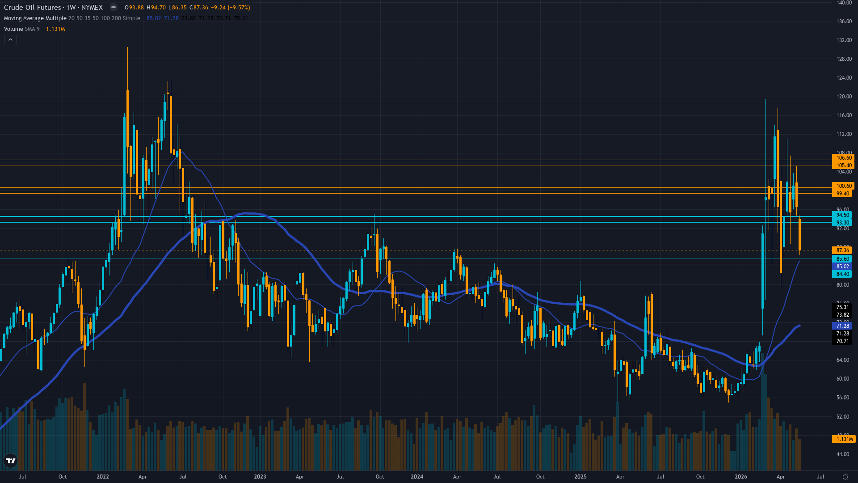The image size is (858, 483).
Task: Select the cyan 93.30 line label
Action: coord(842,223)
